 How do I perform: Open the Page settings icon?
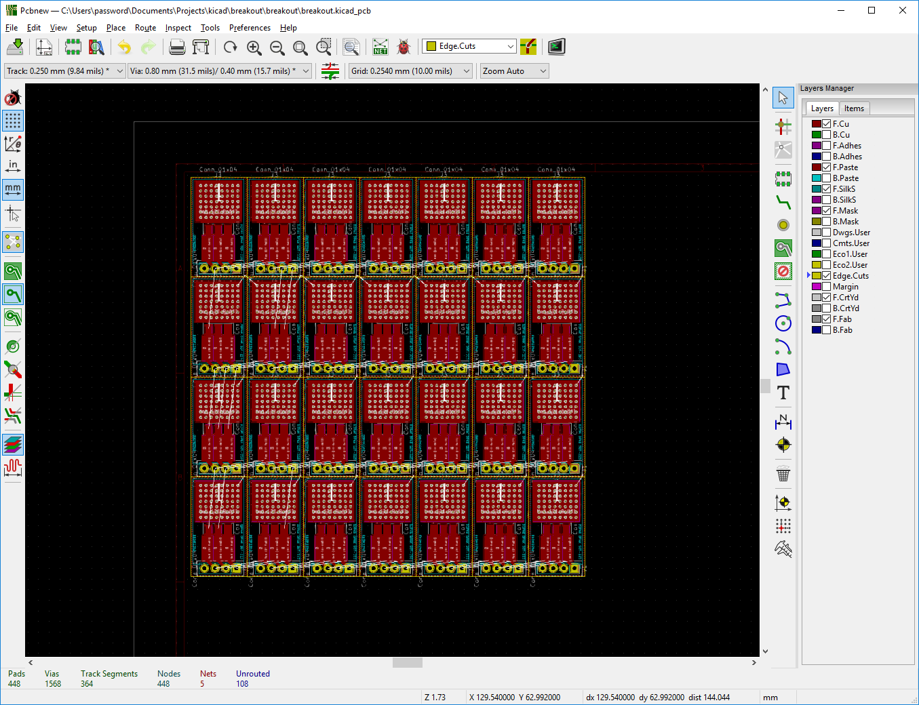[x=44, y=47]
